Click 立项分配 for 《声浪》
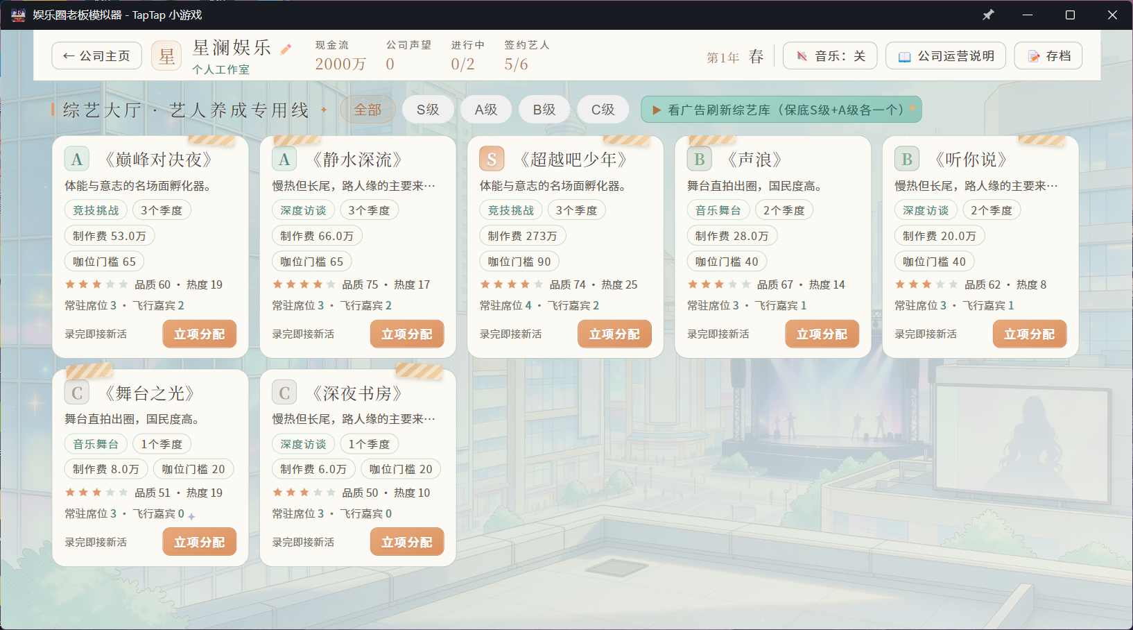1133x630 pixels. (822, 334)
